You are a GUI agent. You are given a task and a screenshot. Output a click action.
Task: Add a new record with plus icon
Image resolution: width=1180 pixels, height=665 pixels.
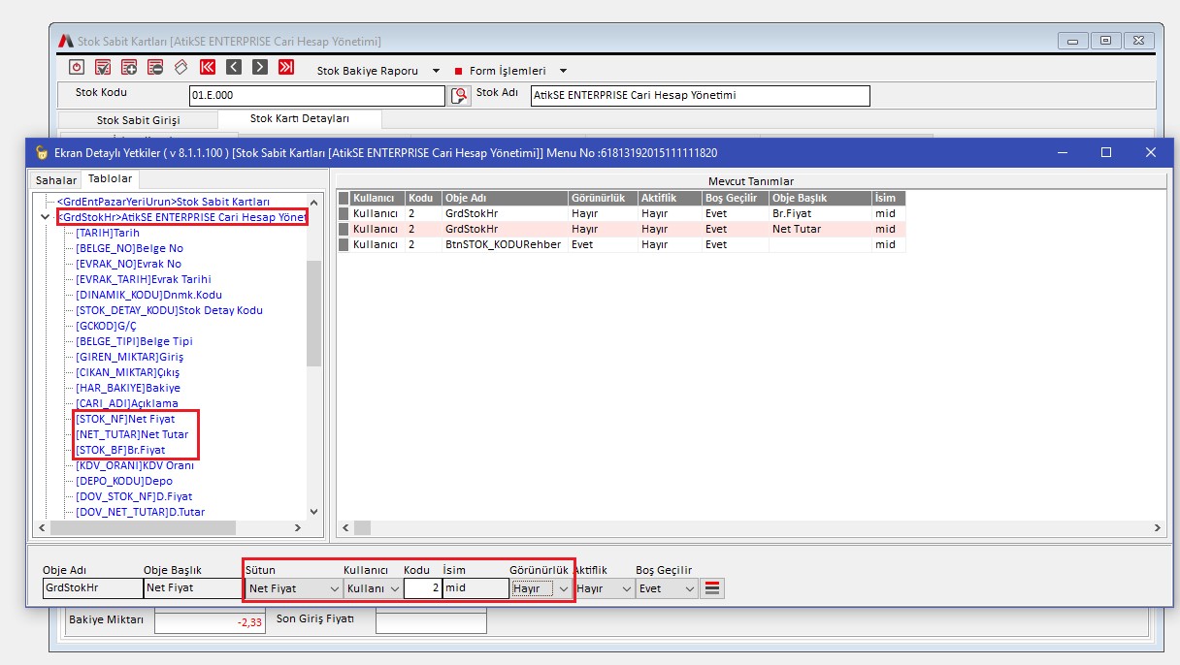click(129, 67)
